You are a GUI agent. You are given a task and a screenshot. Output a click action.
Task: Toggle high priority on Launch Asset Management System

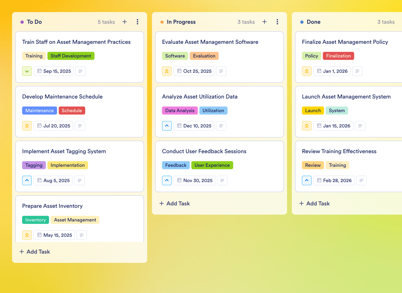pos(307,126)
